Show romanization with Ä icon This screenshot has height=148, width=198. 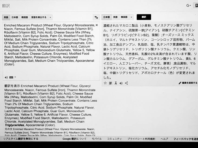pyautogui.click(x=116, y=83)
